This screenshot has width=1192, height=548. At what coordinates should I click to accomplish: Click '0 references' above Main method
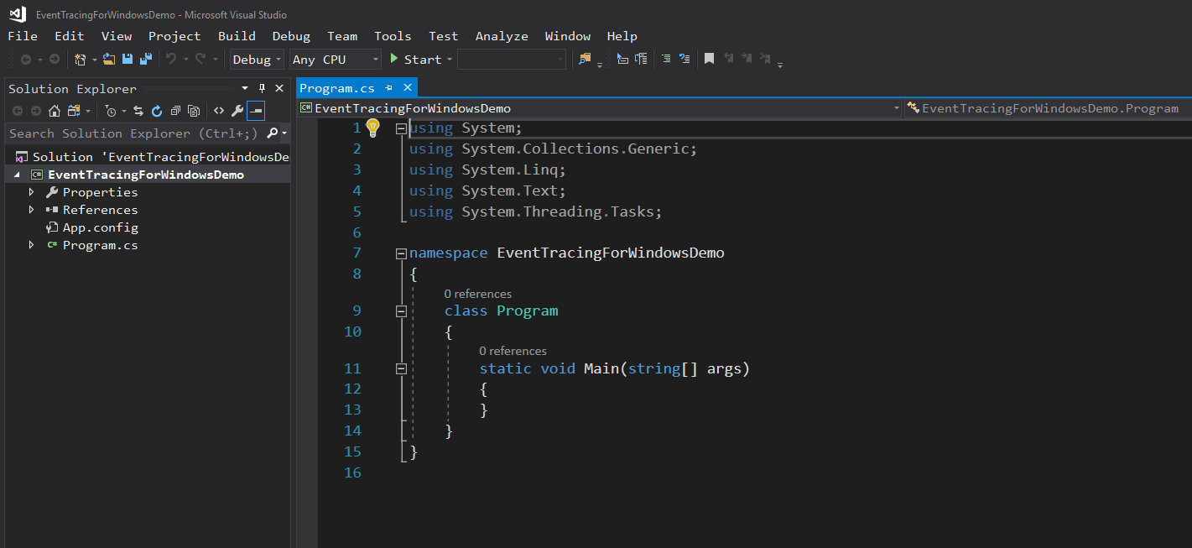513,351
